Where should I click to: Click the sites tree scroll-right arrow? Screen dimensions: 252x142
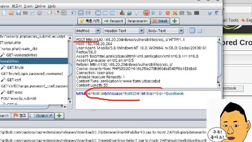click(x=65, y=106)
